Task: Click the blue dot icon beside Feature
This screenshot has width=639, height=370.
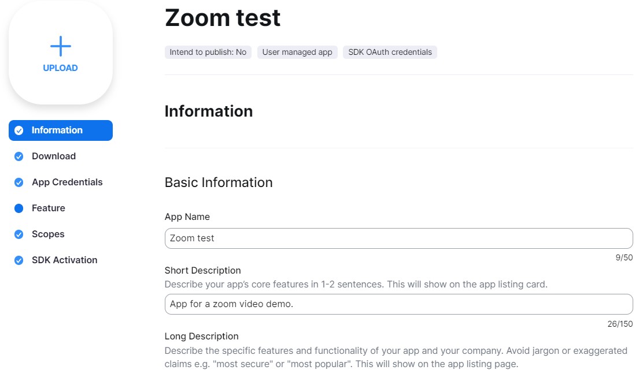Action: (19, 208)
